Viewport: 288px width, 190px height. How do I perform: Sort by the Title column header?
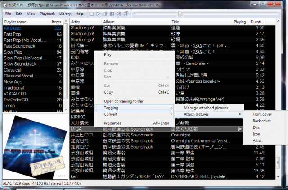click(201, 22)
